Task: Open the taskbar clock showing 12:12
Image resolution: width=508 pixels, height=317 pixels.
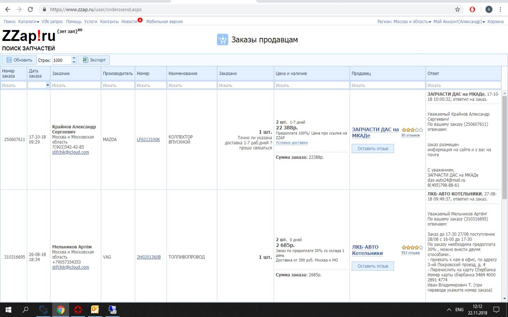Action: 477,310
